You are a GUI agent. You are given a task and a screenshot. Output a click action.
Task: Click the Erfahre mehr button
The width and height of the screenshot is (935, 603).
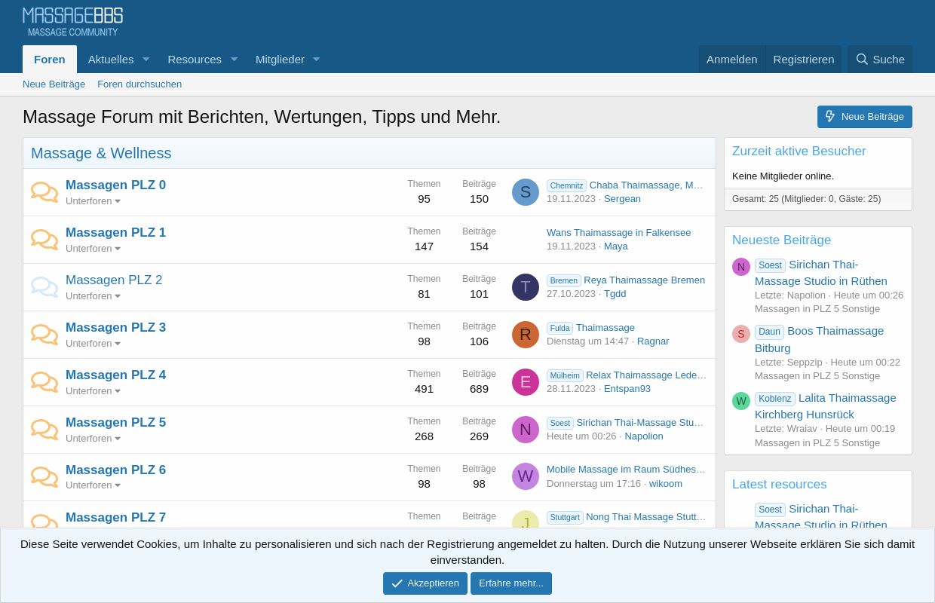click(511, 583)
